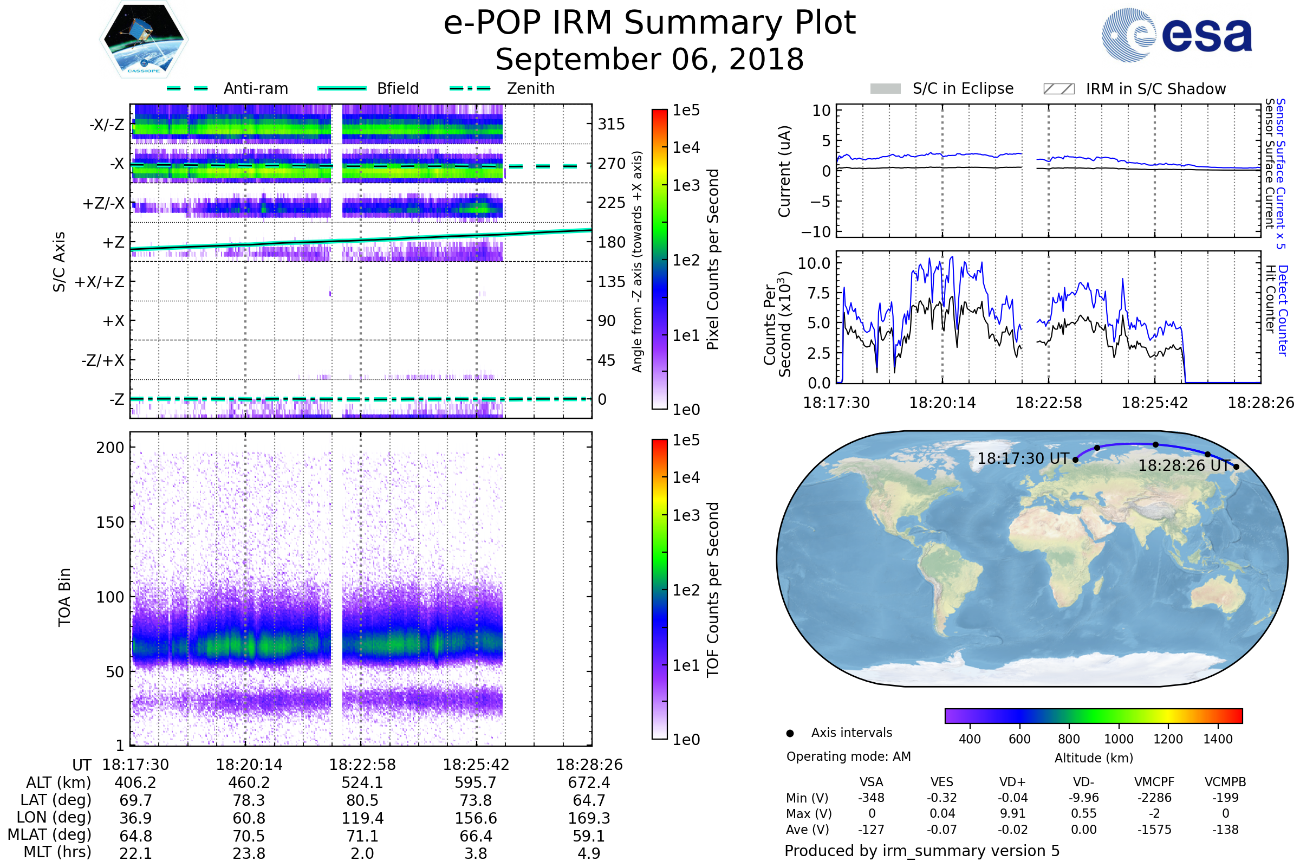Click the Pixel Counts per Second colorbar
This screenshot has width=1300, height=867.
(x=659, y=259)
